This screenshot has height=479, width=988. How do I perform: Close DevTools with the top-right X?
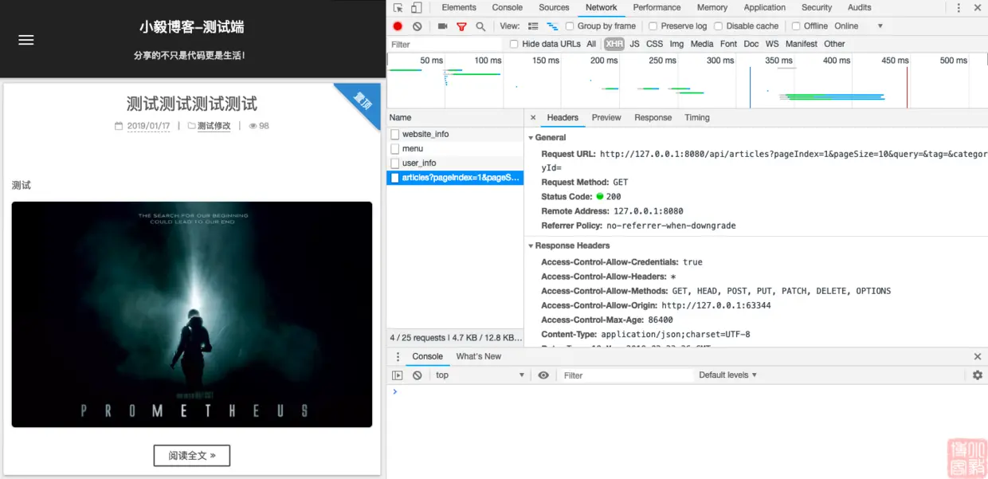[x=978, y=8]
